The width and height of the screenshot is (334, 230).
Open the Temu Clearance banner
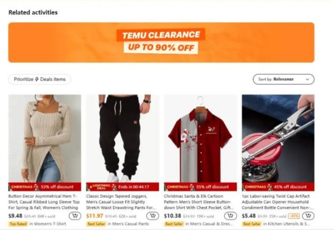[161, 42]
